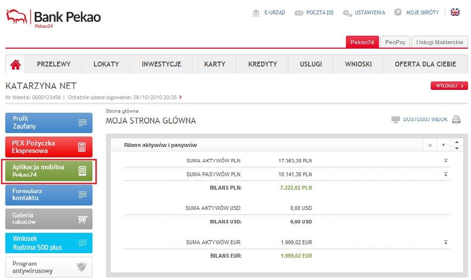The height and width of the screenshot is (280, 471).
Task: Open OFERTA DLA CIEBIE menu
Action: (425, 64)
